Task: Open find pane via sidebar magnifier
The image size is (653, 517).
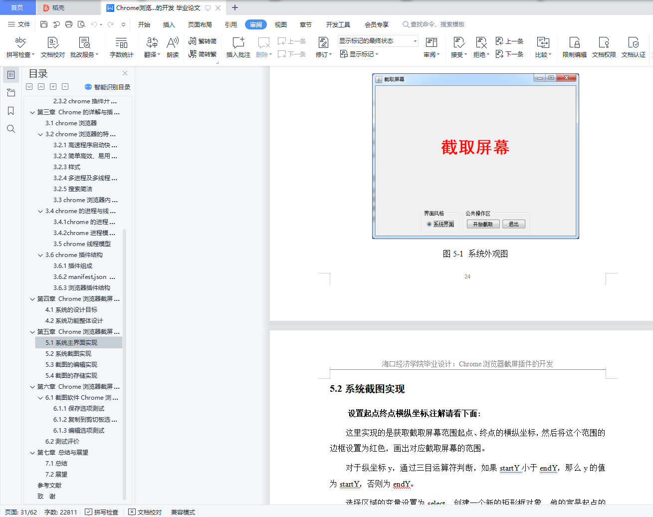Action: pos(11,129)
